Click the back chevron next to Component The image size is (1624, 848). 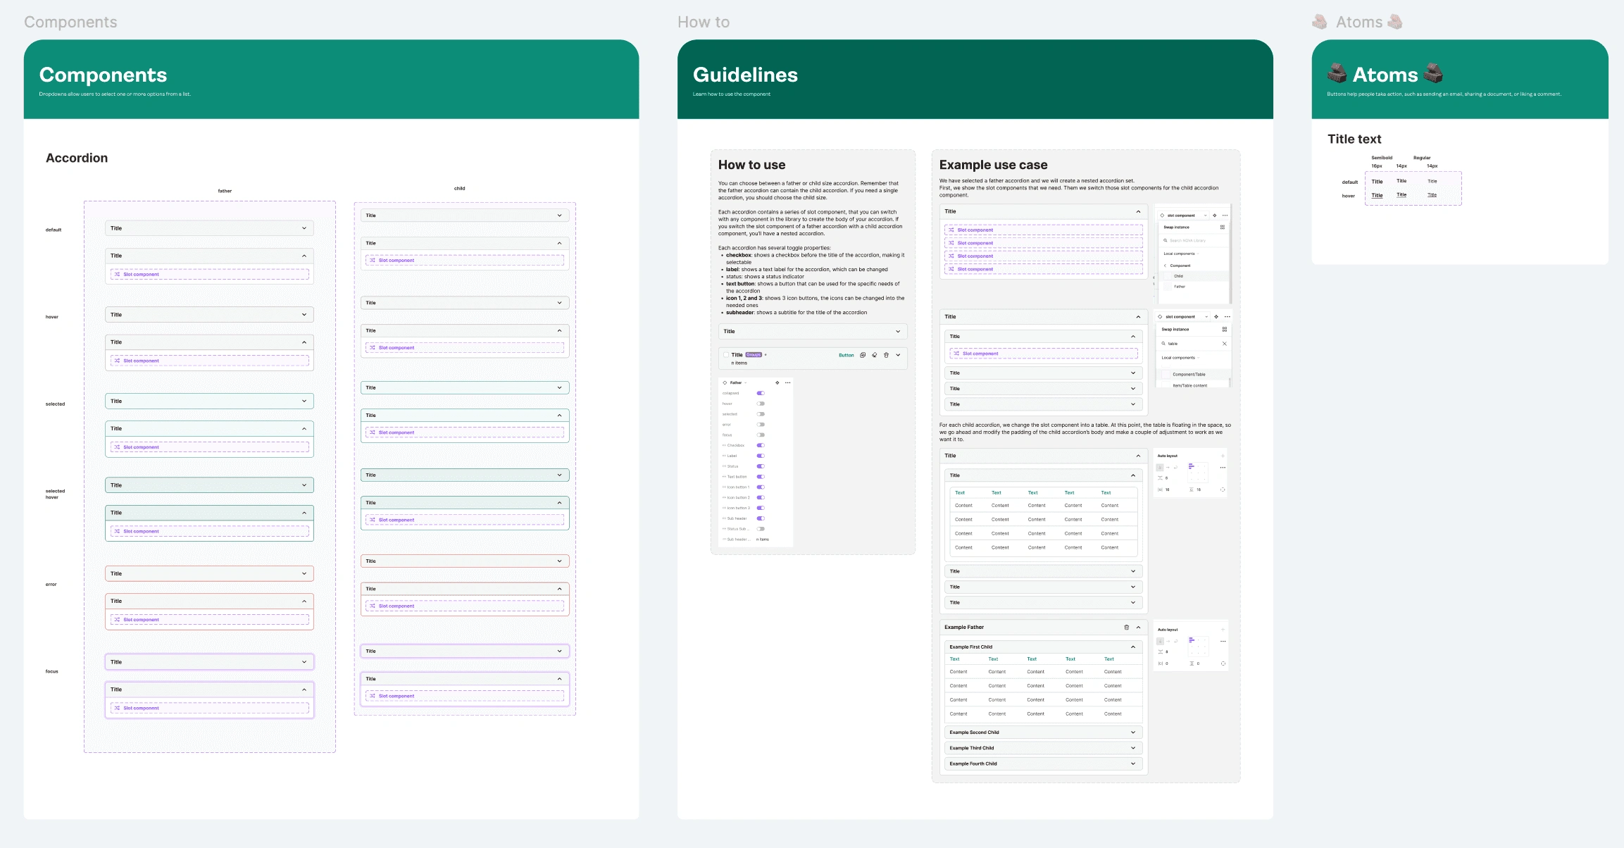[x=1165, y=266]
